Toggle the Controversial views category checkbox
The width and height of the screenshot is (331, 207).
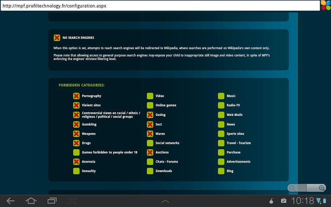pos(76,115)
